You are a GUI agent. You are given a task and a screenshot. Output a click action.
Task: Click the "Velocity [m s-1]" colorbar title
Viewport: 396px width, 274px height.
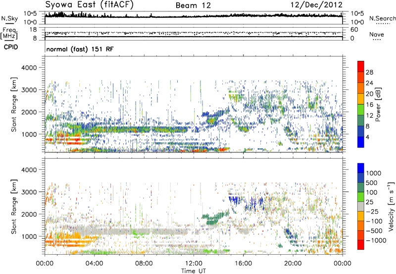pos(391,206)
